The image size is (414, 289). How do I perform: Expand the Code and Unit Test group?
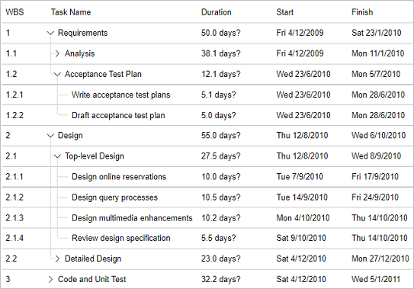point(50,279)
